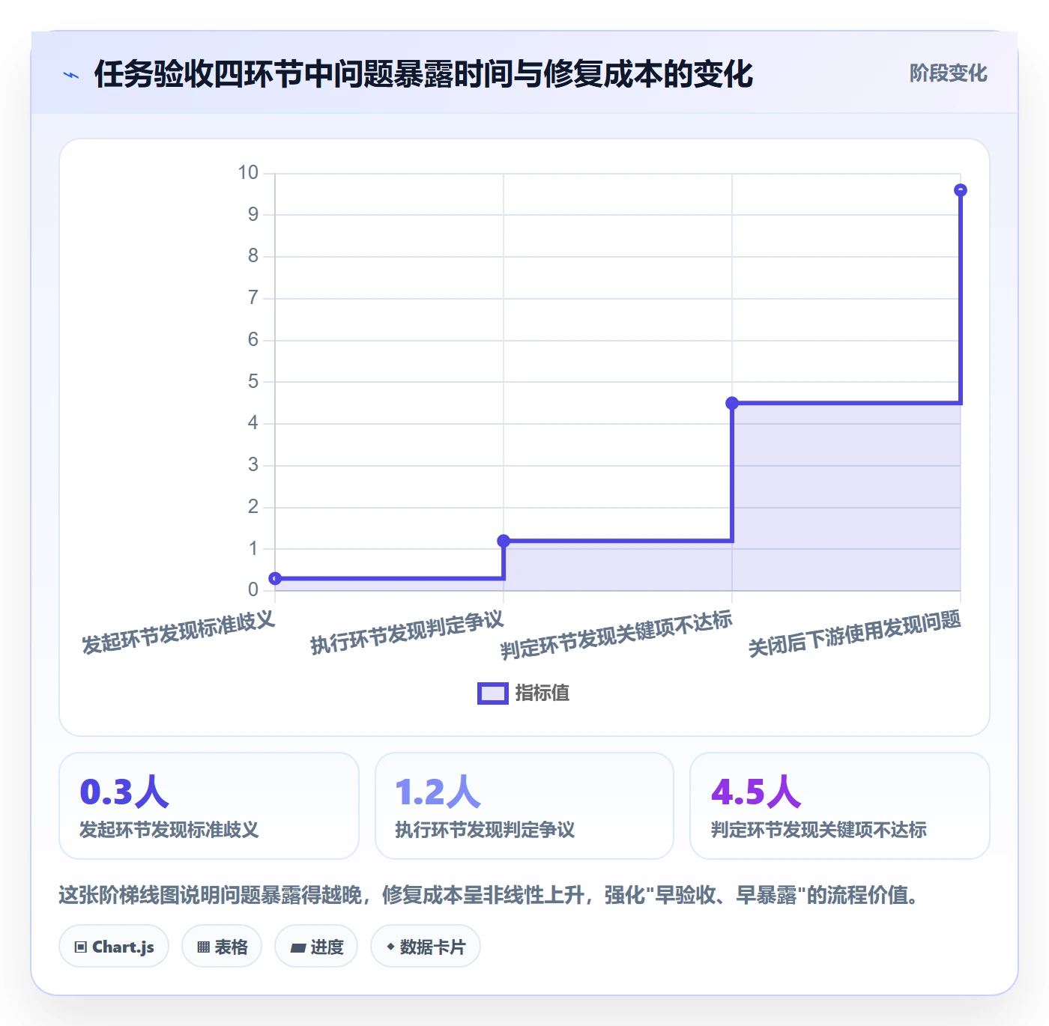Click the 0.3人 value in the first card
Screen dimensions: 1049x1026
[124, 792]
